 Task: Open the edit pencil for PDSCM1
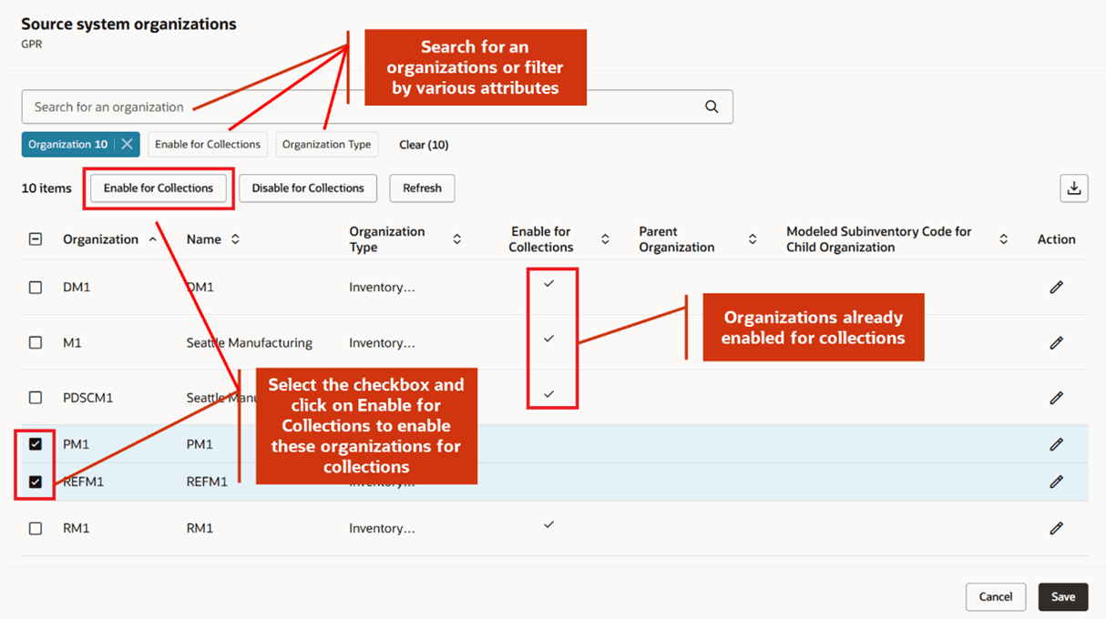1056,398
